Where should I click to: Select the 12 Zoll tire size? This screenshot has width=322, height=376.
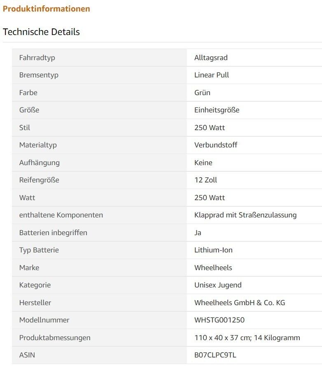coord(205,180)
